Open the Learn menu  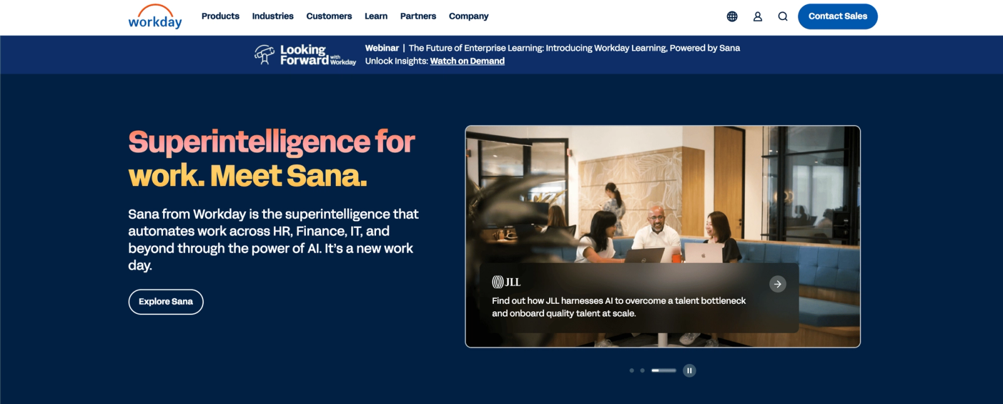[376, 16]
